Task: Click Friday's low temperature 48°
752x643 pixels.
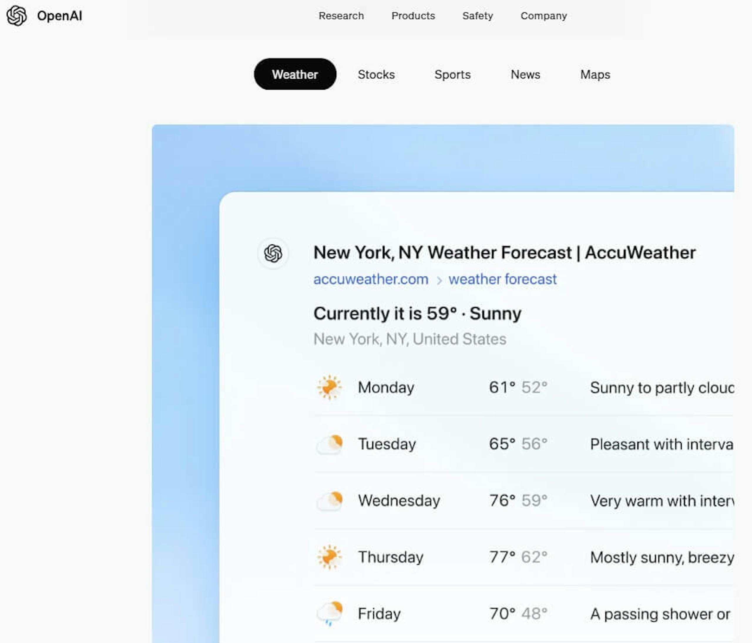Action: (x=534, y=614)
